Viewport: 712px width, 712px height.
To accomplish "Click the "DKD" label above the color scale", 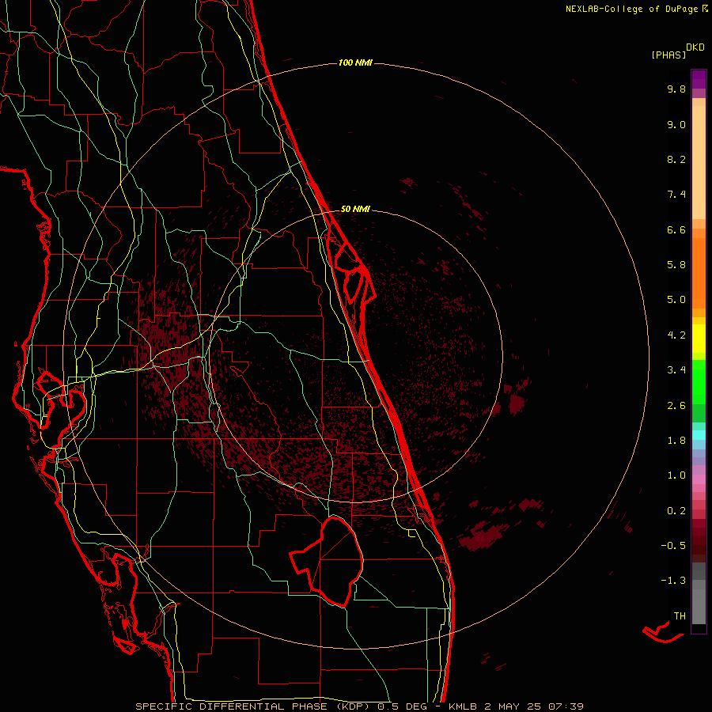I will (x=695, y=47).
